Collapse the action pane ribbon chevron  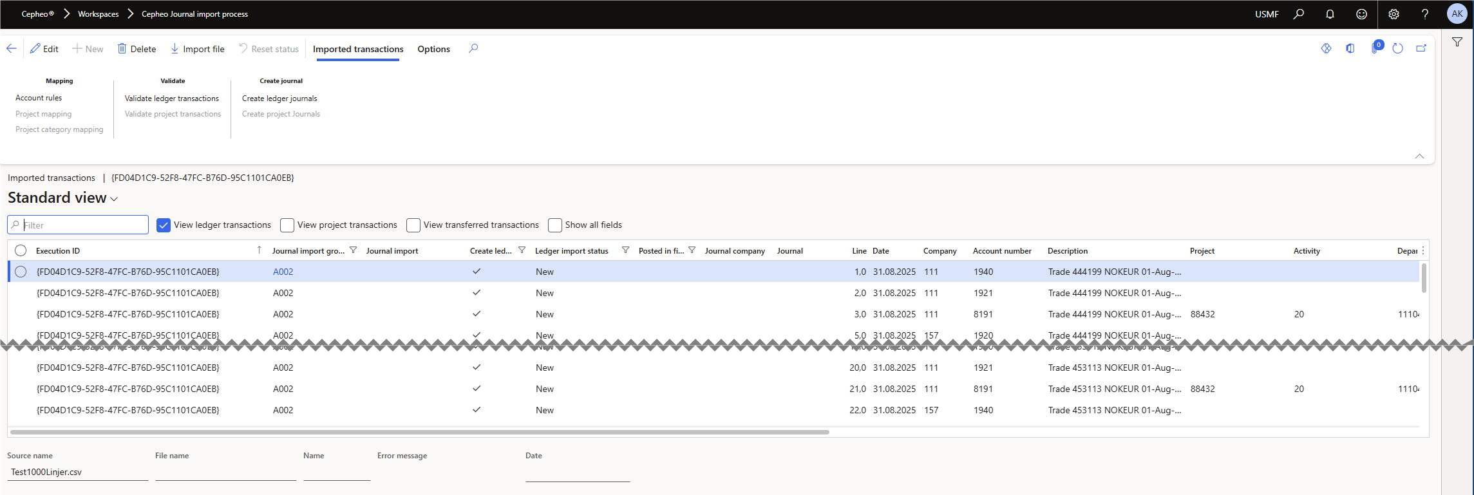(1419, 156)
